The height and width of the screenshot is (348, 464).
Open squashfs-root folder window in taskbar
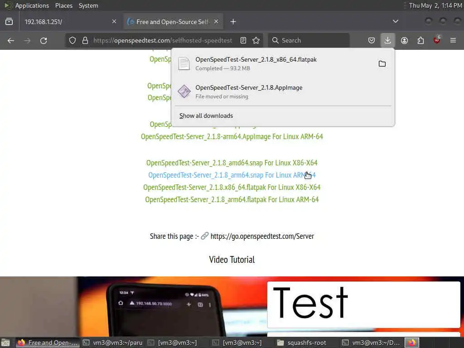point(302,343)
